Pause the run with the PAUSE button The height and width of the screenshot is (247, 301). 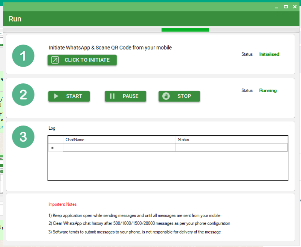click(x=125, y=96)
